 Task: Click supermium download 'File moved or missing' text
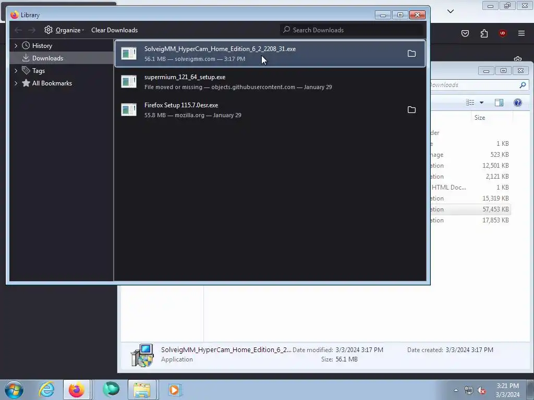click(x=173, y=87)
